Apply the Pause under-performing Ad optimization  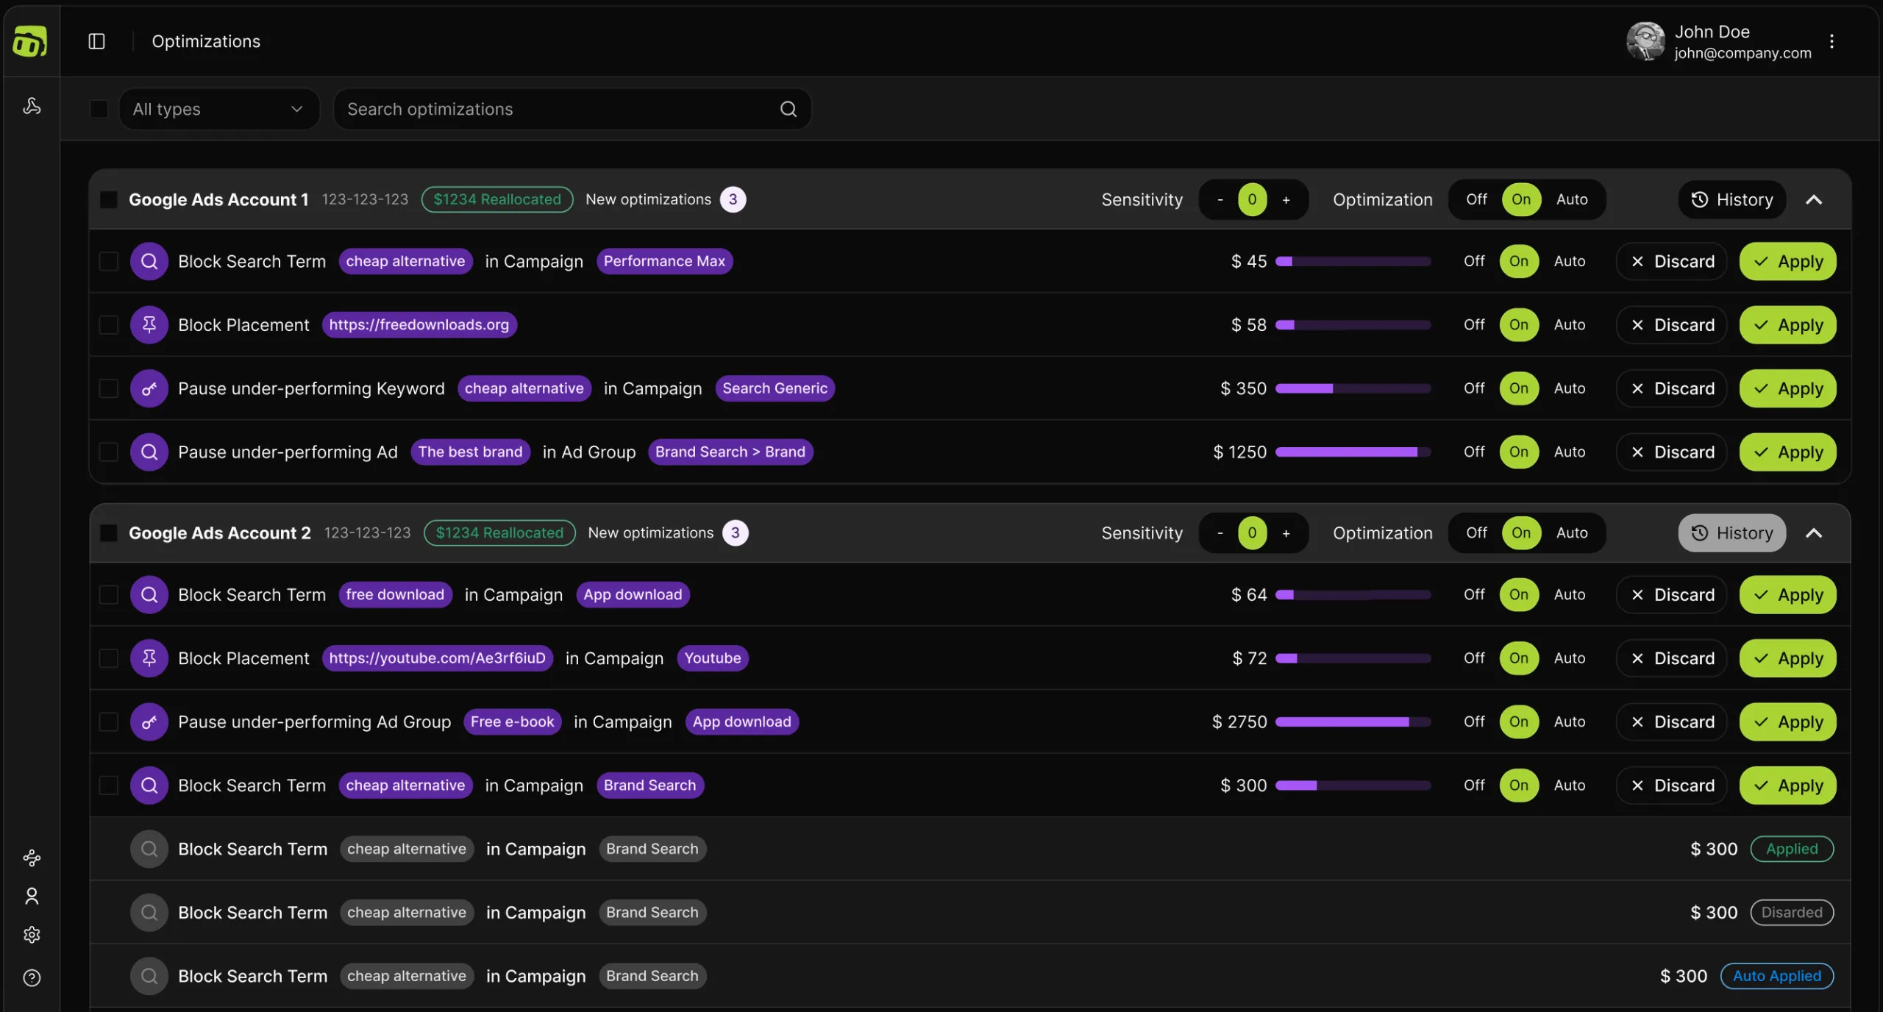click(x=1787, y=452)
